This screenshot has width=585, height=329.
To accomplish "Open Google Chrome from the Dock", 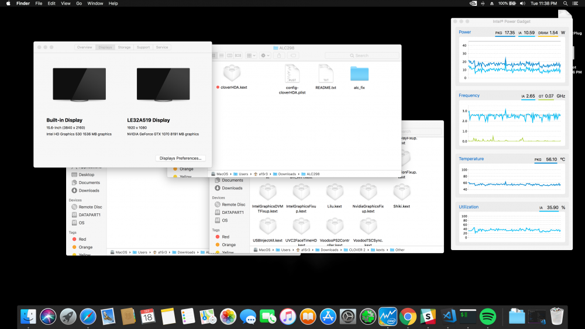I will click(408, 317).
